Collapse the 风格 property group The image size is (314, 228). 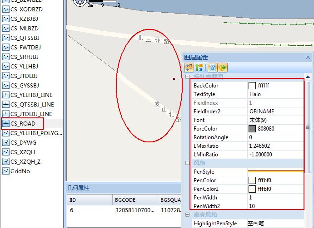pos(187,163)
